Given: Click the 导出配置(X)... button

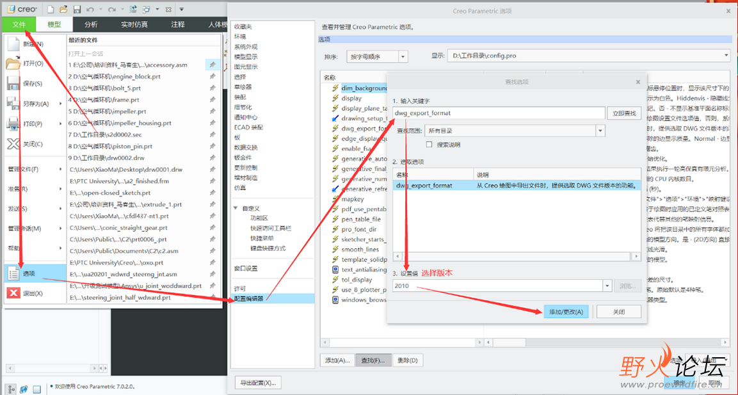Looking at the screenshot, I should (258, 382).
